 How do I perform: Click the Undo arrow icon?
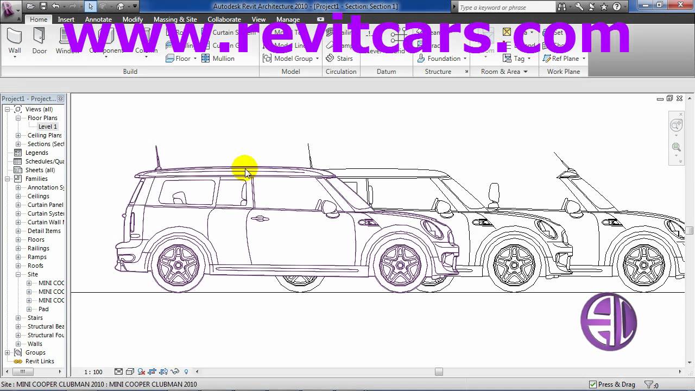tap(55, 7)
